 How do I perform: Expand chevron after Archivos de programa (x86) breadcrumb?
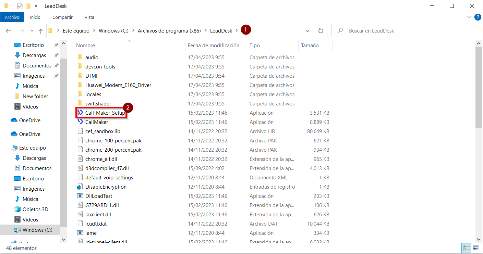tap(206, 31)
